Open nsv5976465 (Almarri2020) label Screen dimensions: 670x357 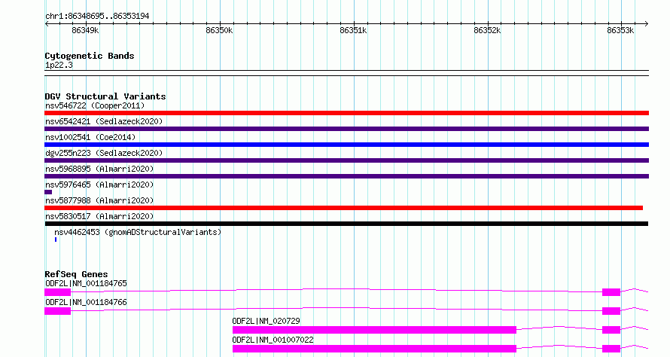point(99,185)
